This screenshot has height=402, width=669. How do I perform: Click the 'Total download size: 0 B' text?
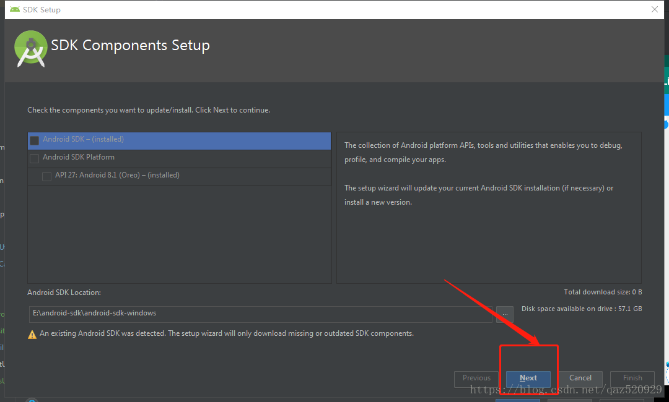pyautogui.click(x=603, y=292)
